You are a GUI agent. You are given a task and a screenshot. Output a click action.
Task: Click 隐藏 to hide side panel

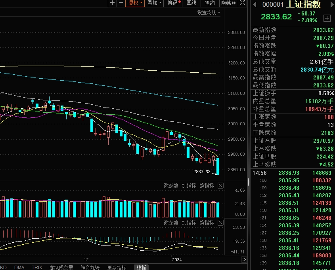pos(228,3)
